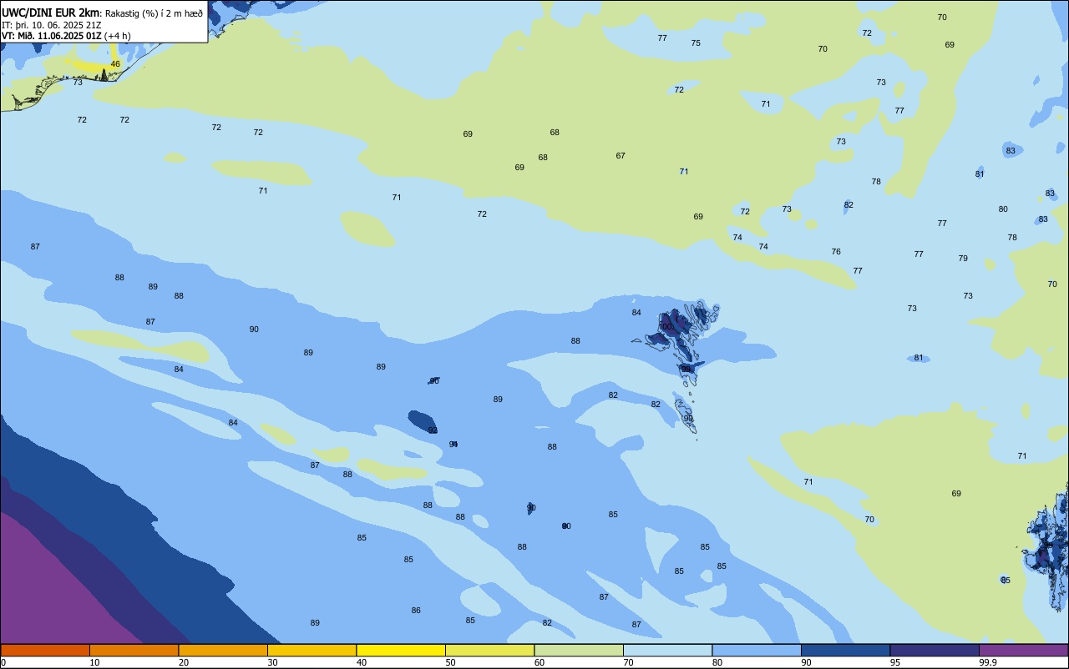Screen dimensions: 1069x669
Task: Select the map value 86
Action: (x=416, y=611)
